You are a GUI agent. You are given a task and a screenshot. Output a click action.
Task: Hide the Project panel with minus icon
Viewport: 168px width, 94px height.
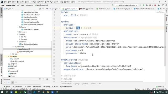[x=50, y=9]
